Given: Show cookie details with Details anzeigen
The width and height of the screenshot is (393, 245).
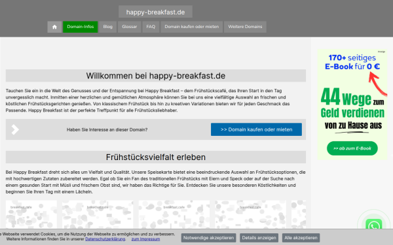Looking at the screenshot, I should [x=259, y=238].
